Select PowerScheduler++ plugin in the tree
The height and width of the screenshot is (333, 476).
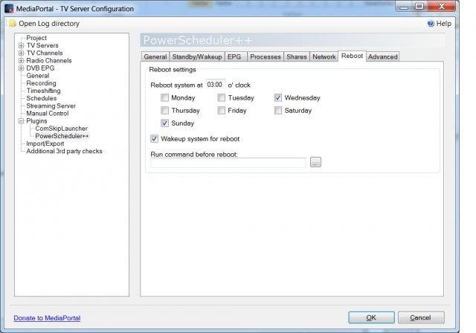tap(62, 136)
